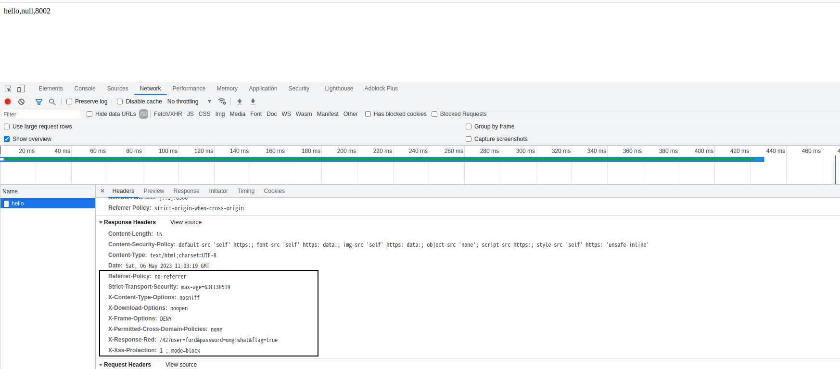The image size is (840, 369).
Task: Select the hello request row
Action: [48, 204]
